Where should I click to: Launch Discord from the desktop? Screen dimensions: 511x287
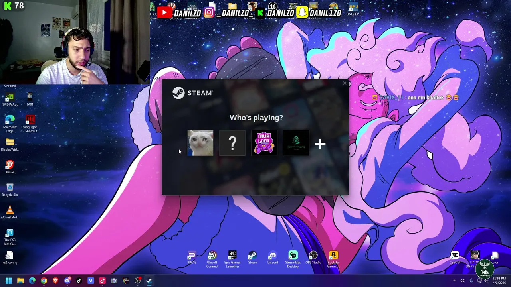273,258
